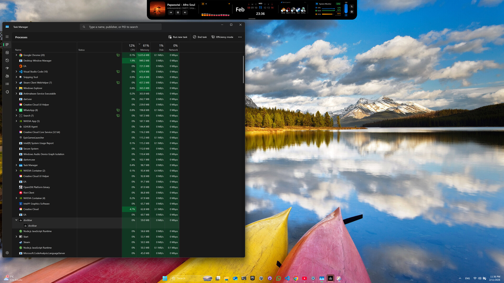Open the Users view in Task Manager sidebar
This screenshot has height=283, width=504.
(7, 76)
